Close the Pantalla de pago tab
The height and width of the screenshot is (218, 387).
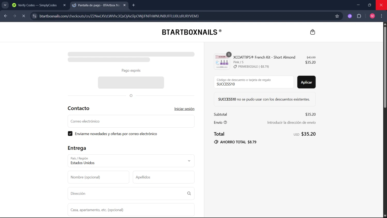[x=124, y=5]
